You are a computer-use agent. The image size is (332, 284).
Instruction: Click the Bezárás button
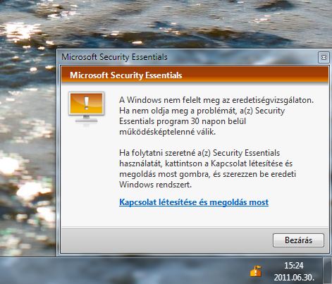298,240
